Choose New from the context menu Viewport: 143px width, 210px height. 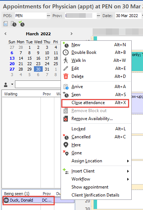[x=96, y=45]
